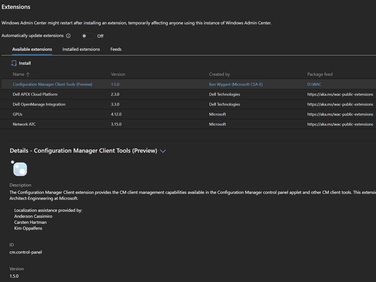Viewport: 376px width, 282px height.
Task: Click the 1.5.0 value under Version details
Action: [x=14, y=276]
